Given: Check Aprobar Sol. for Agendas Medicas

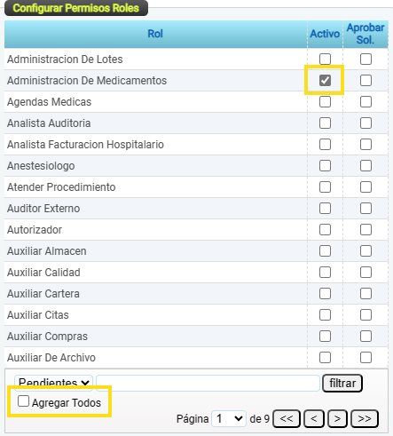Looking at the screenshot, I should click(365, 101).
